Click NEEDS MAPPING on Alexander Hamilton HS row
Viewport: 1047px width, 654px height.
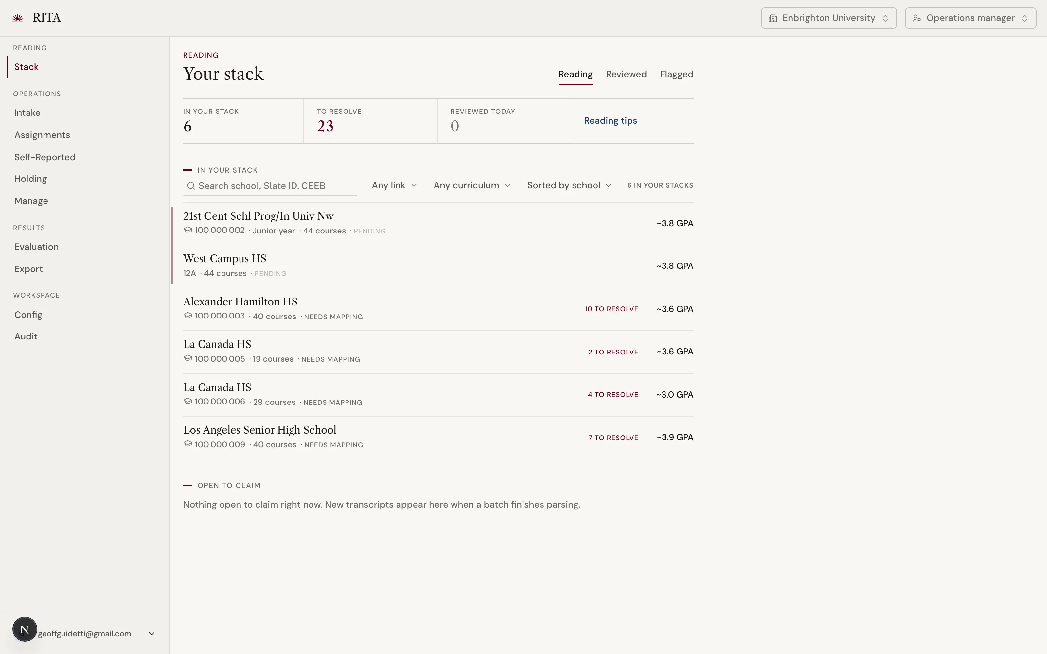[x=333, y=317]
